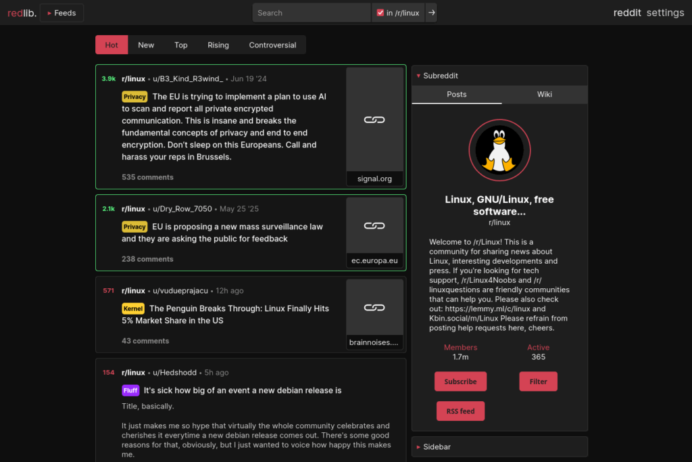Switch to the Controversial sorting tab
The image size is (692, 462).
tap(272, 45)
